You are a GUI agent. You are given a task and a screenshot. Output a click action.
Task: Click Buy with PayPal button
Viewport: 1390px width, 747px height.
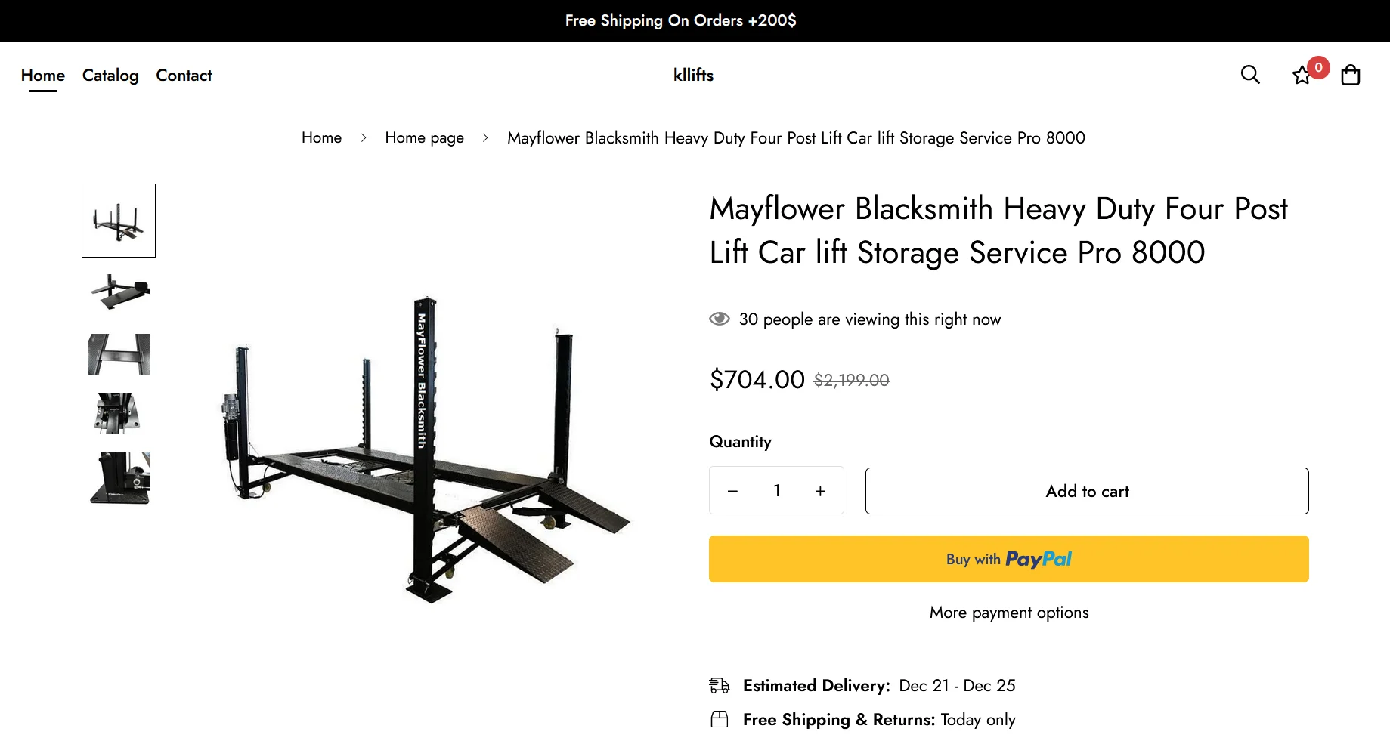[x=1008, y=559]
